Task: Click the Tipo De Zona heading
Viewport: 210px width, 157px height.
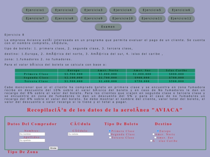Action: (x=23, y=152)
